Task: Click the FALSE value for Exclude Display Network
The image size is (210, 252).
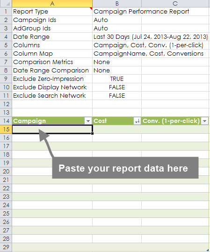Action: point(117,87)
